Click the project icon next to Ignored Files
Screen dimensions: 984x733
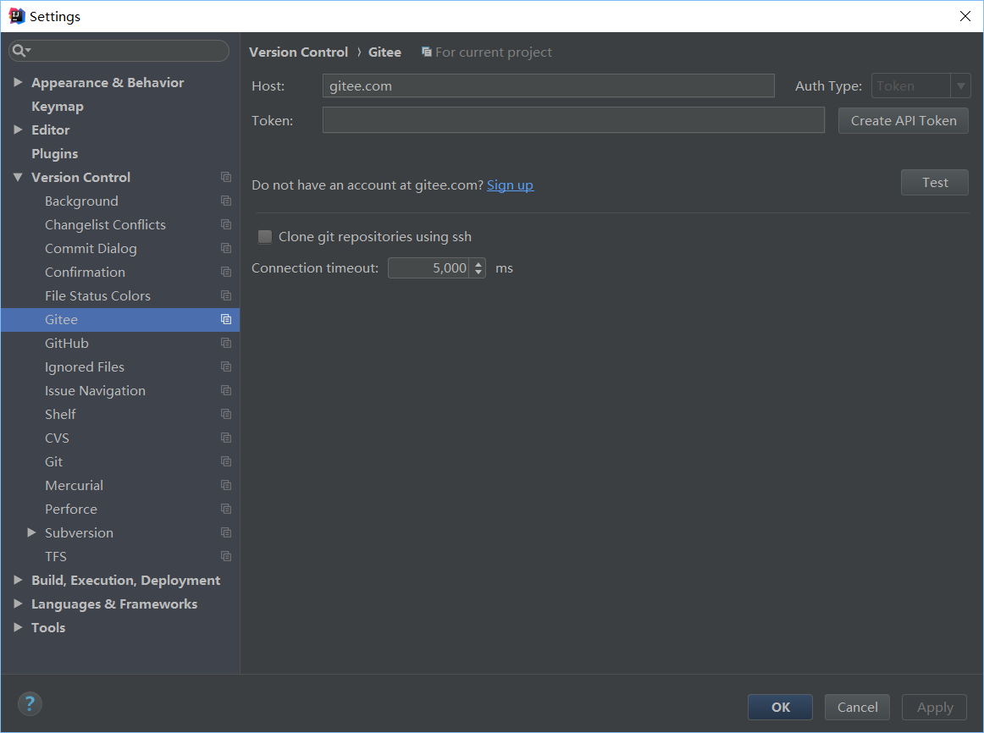pos(226,366)
